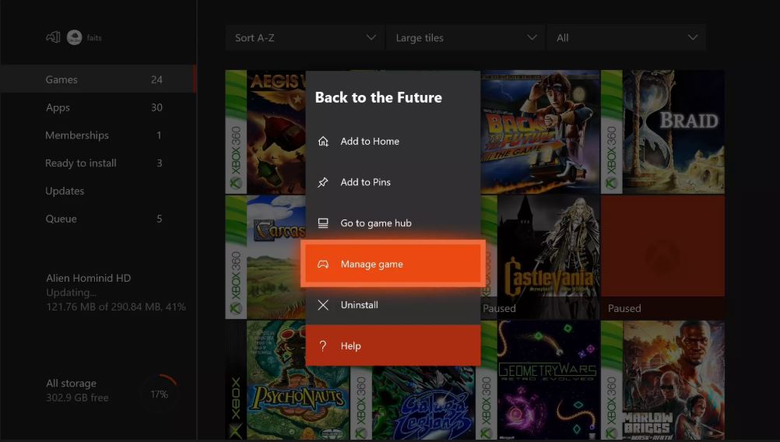
Task: Select the Castlevania paused tile
Action: [540, 257]
